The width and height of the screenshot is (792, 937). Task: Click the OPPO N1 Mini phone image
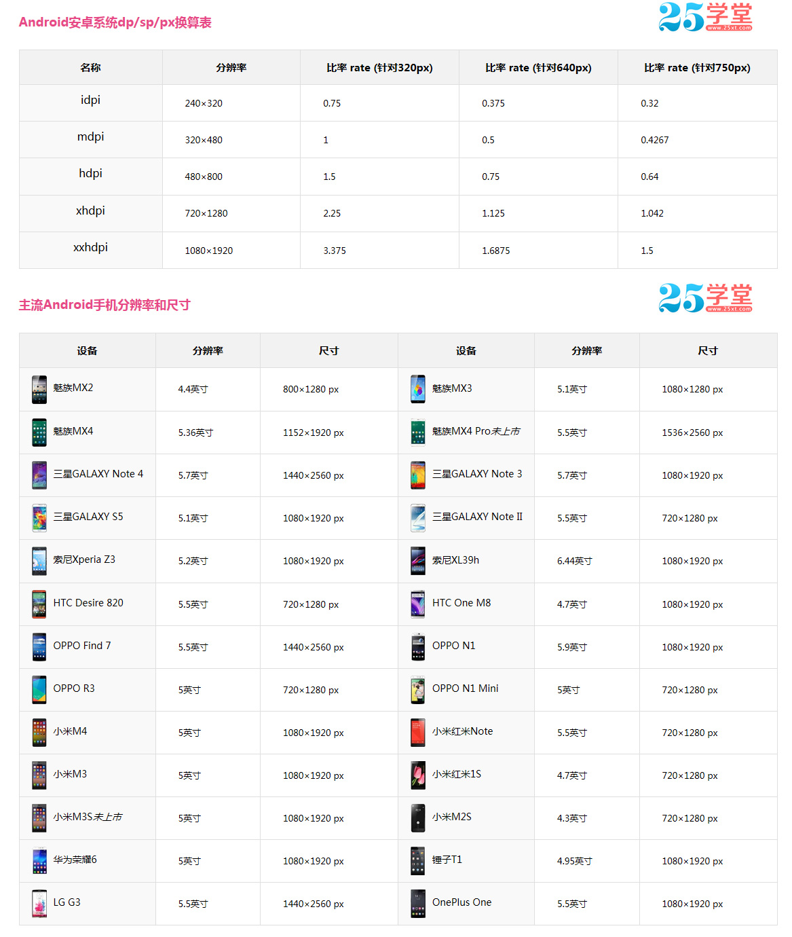tap(418, 690)
